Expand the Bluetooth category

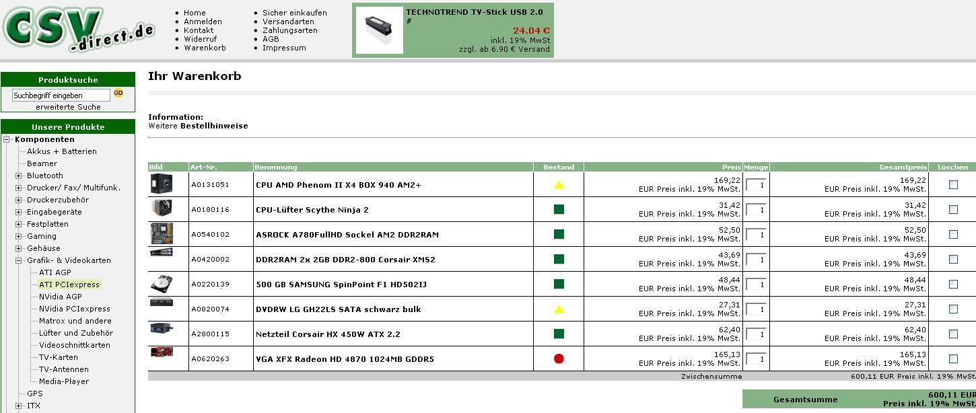tap(19, 176)
